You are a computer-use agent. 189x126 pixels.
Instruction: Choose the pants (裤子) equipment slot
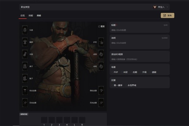[x=25, y=66]
